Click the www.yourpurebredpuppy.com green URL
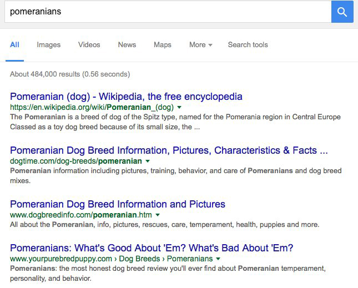Image resolution: width=358 pixels, height=288 pixels. pyautogui.click(x=61, y=259)
